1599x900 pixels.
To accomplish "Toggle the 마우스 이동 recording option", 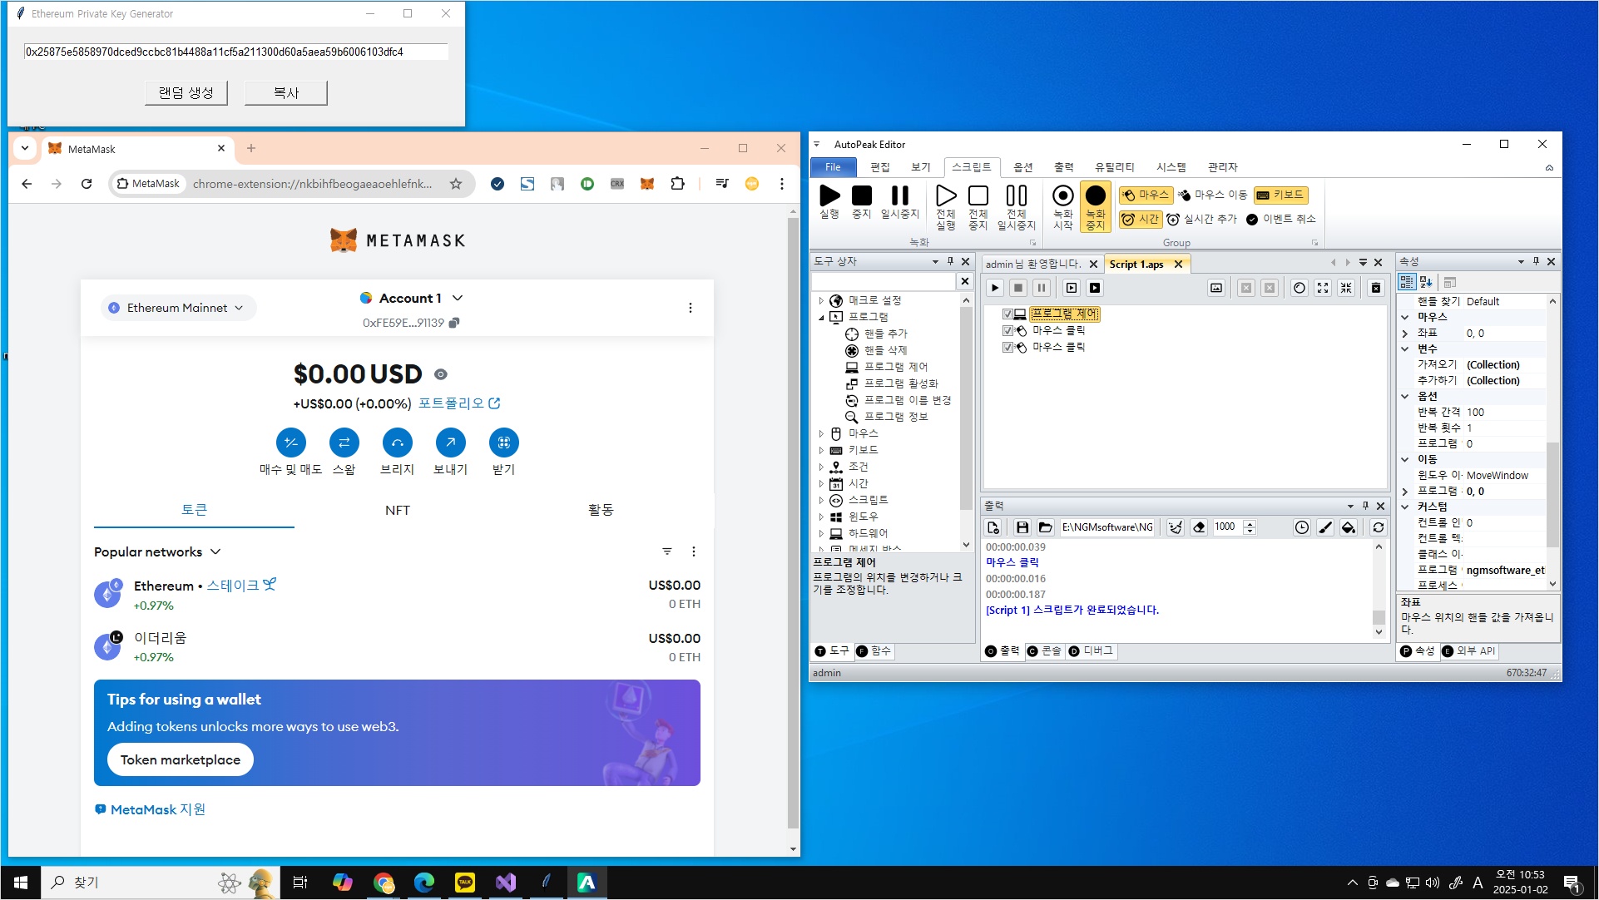I will 1213,195.
